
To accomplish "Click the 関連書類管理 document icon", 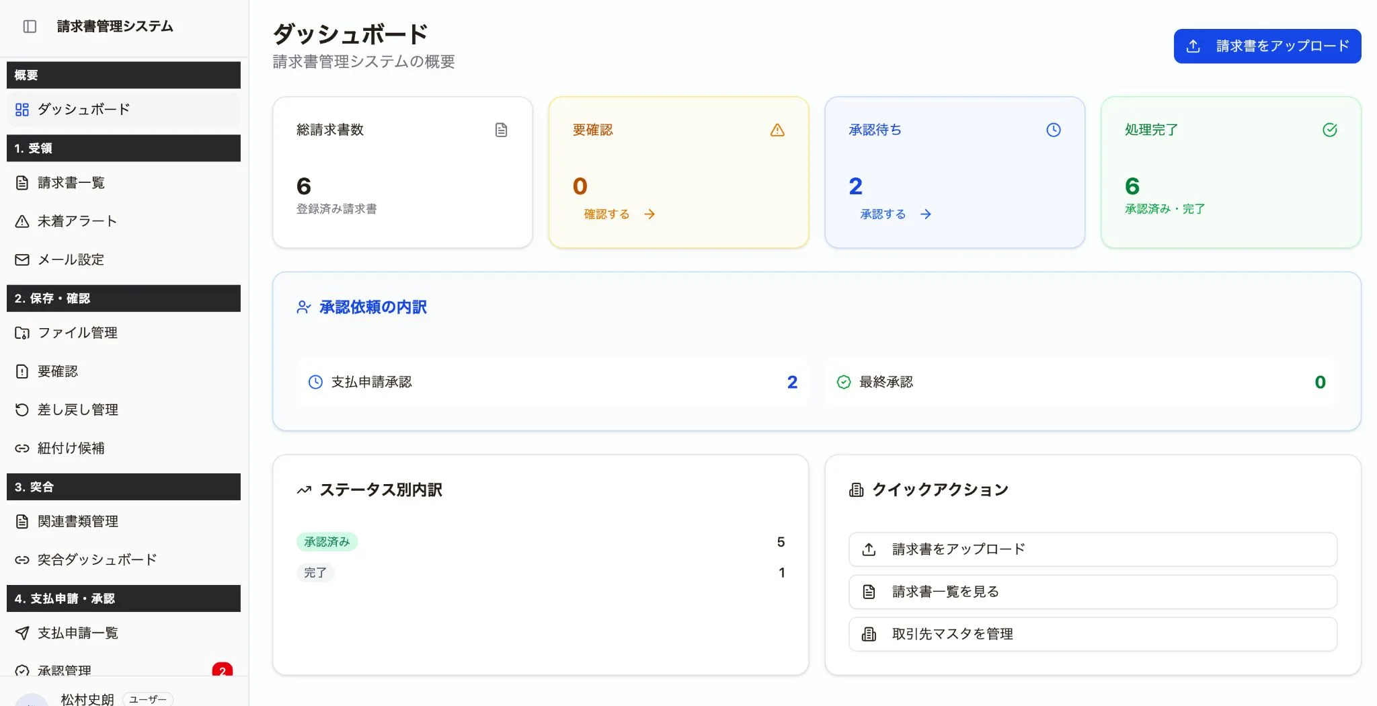I will coord(22,521).
